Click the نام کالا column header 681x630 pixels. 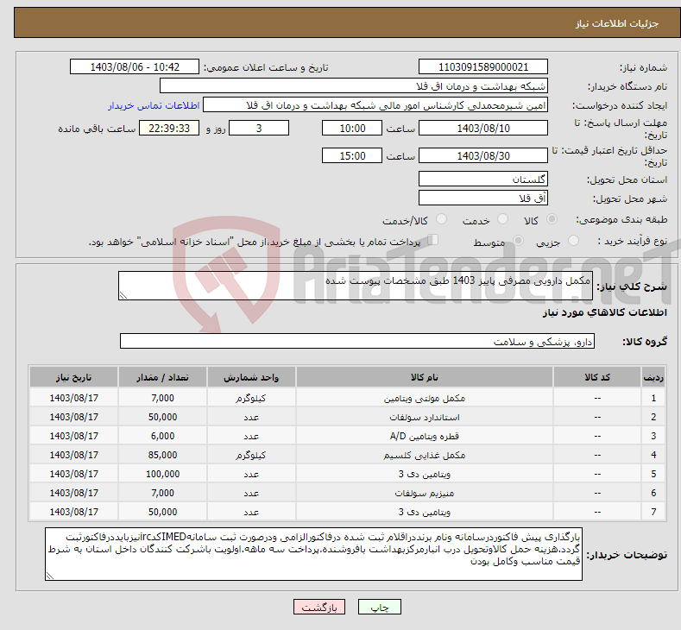click(425, 377)
